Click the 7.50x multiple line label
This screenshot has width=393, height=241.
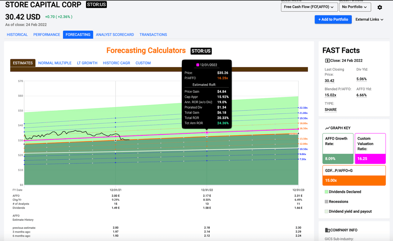(303, 159)
